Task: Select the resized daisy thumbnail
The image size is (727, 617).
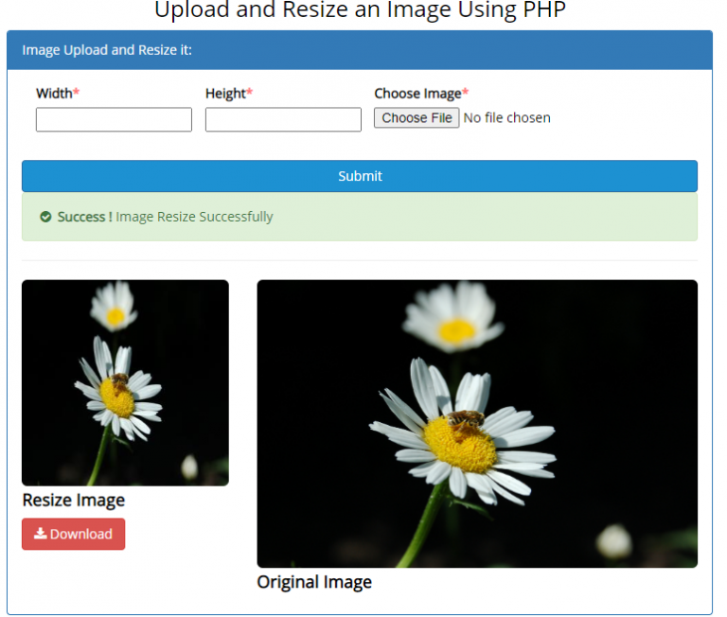Action: (x=125, y=382)
